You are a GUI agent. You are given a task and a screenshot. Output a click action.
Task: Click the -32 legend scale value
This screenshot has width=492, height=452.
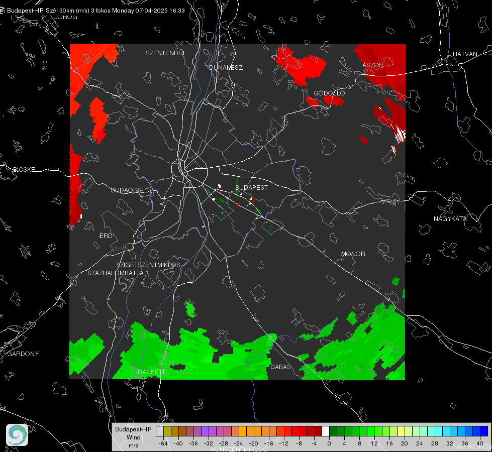click(209, 443)
